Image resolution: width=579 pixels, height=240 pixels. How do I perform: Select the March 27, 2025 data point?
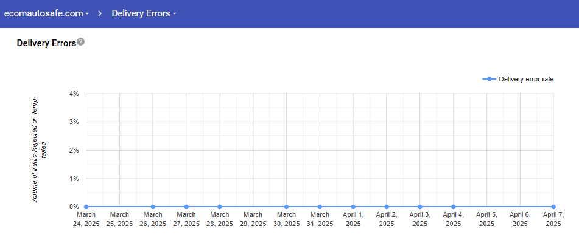[x=186, y=207]
